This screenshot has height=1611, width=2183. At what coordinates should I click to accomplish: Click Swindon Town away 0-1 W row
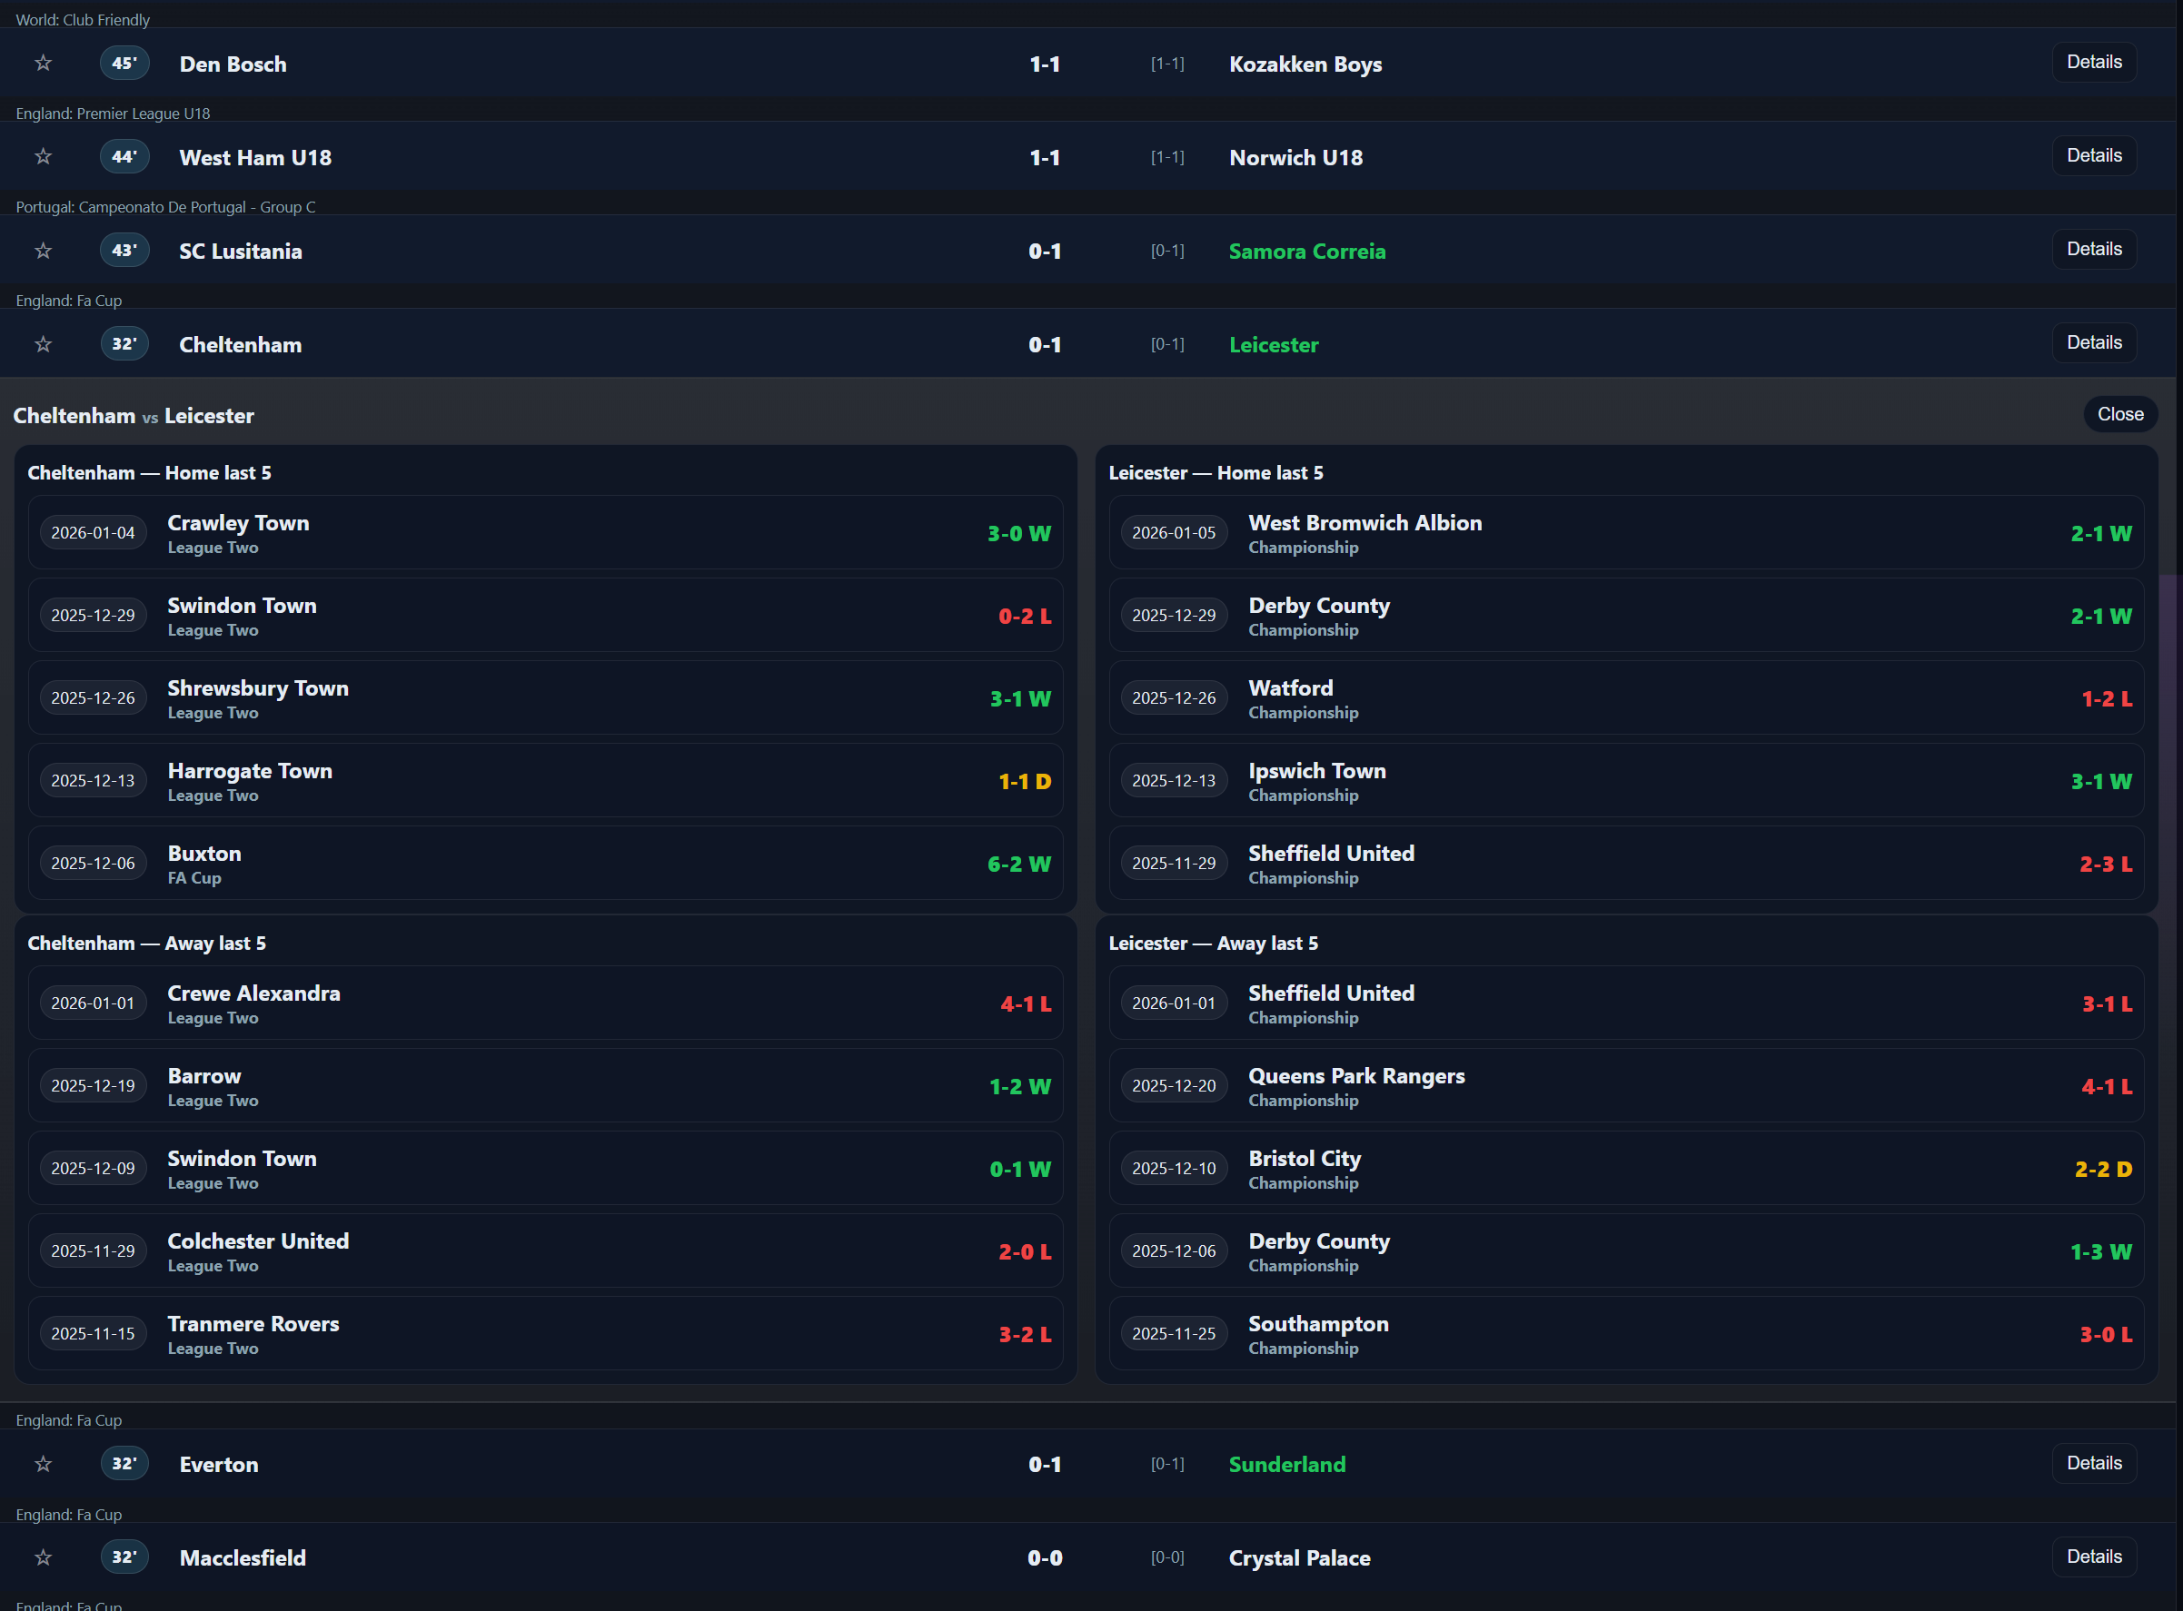545,1170
